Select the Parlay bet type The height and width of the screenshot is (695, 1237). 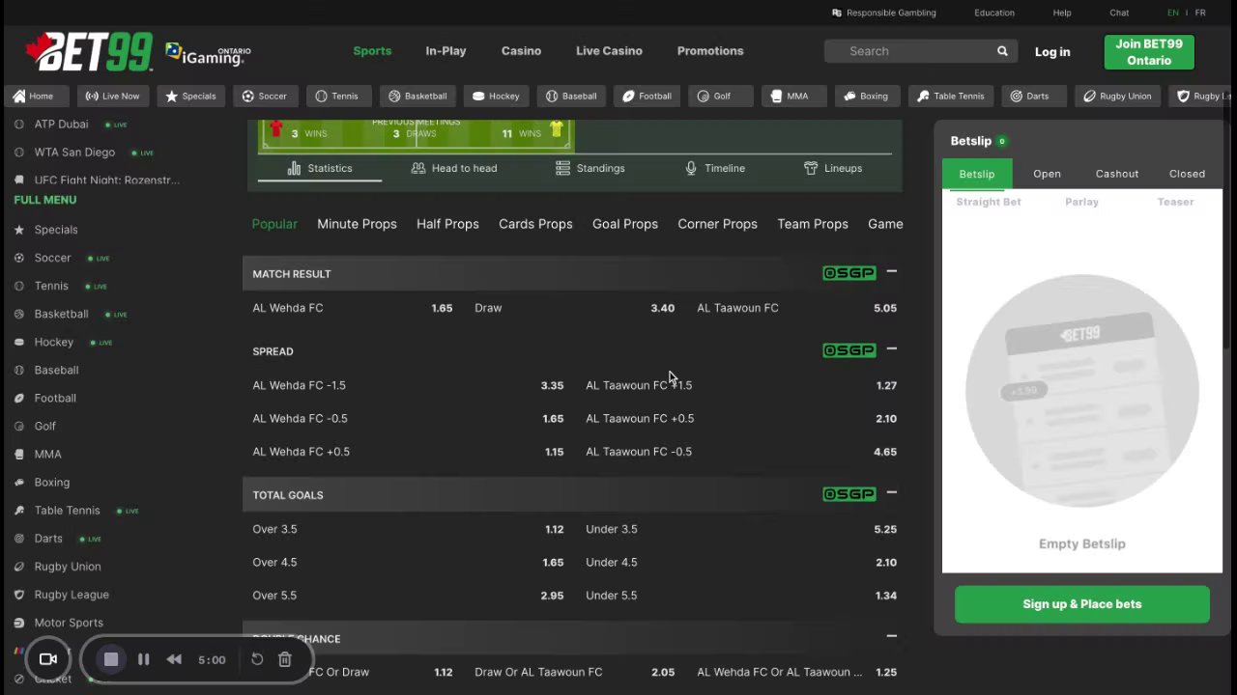pos(1081,202)
